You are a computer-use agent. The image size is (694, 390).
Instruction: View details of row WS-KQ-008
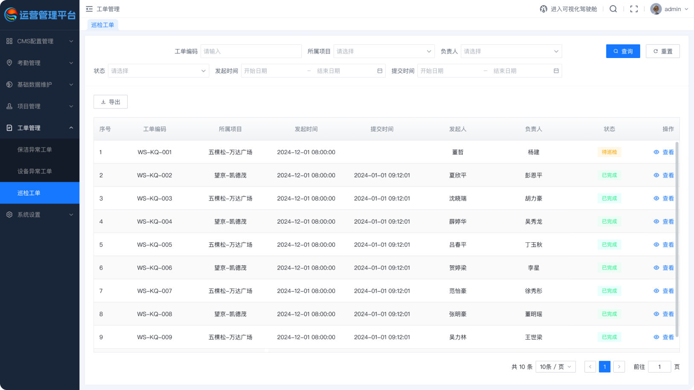tap(664, 314)
